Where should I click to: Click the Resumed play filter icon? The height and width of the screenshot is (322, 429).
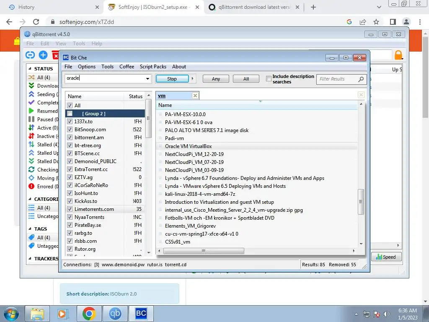coord(31,111)
